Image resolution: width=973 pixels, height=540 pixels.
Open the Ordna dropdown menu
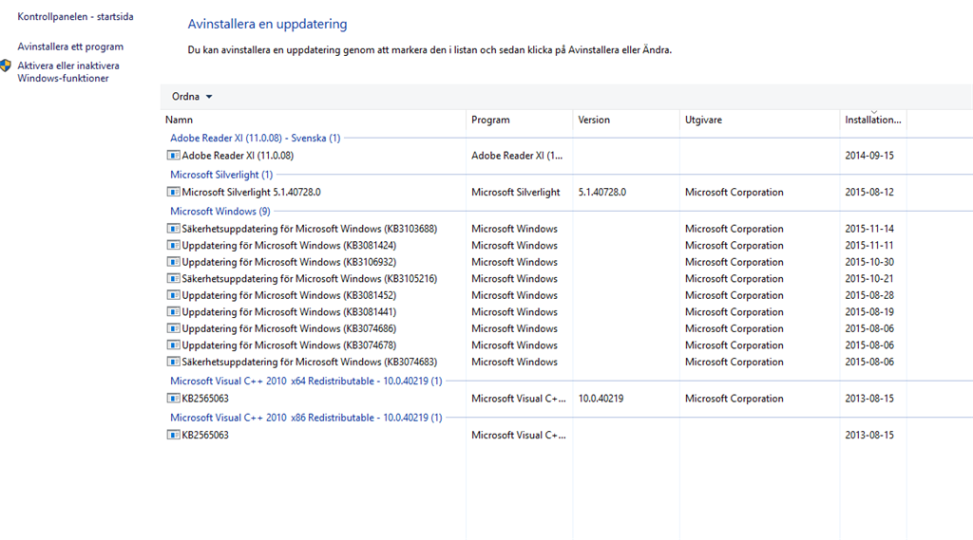[192, 97]
